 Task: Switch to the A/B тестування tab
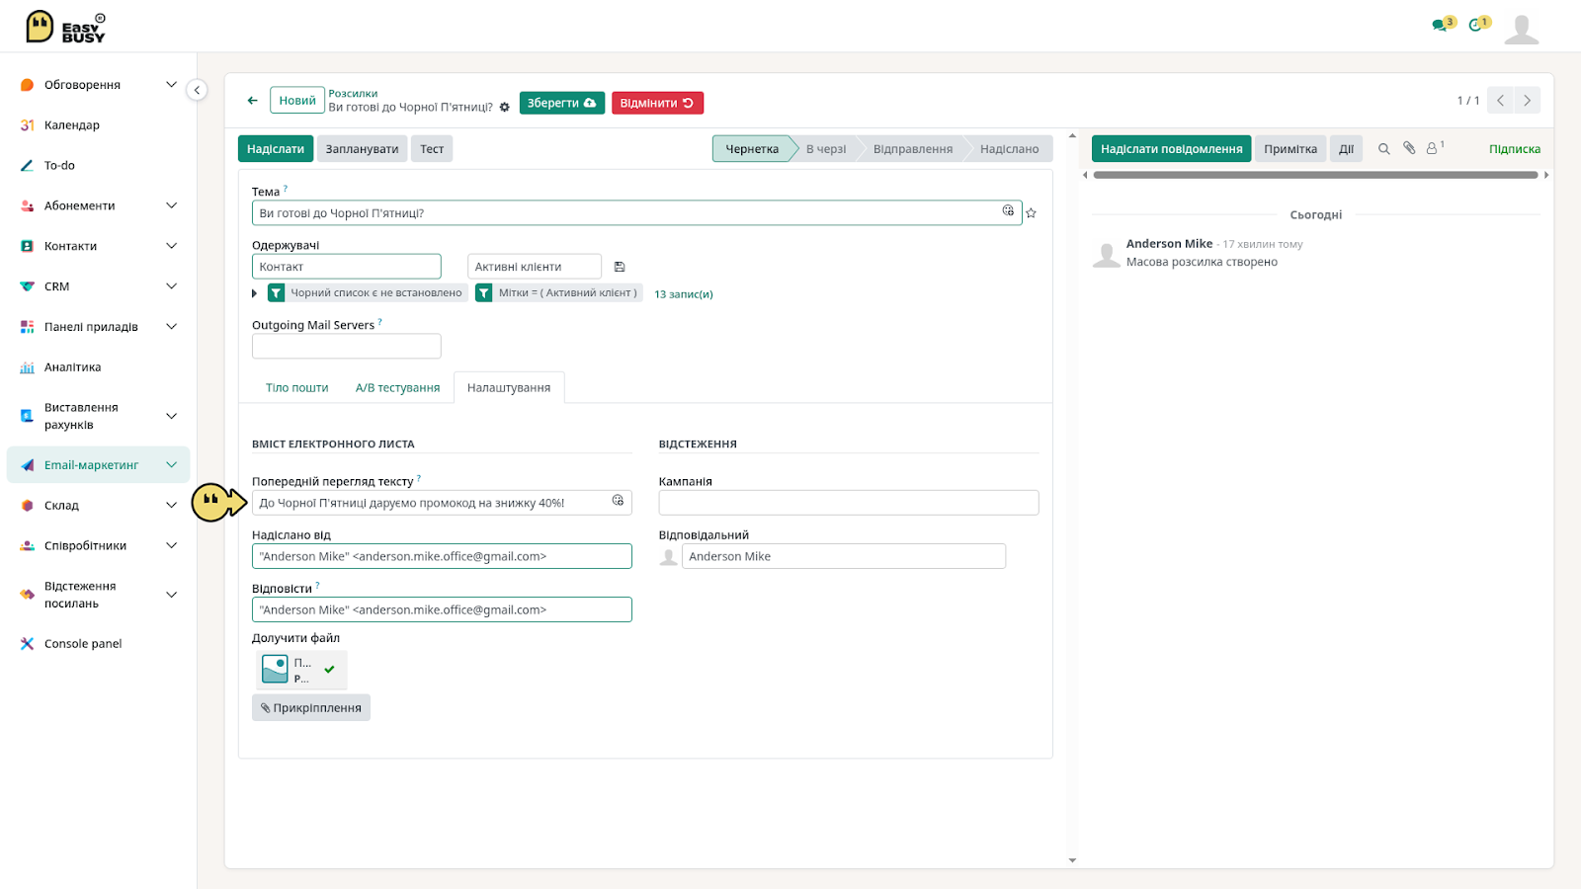pos(397,388)
